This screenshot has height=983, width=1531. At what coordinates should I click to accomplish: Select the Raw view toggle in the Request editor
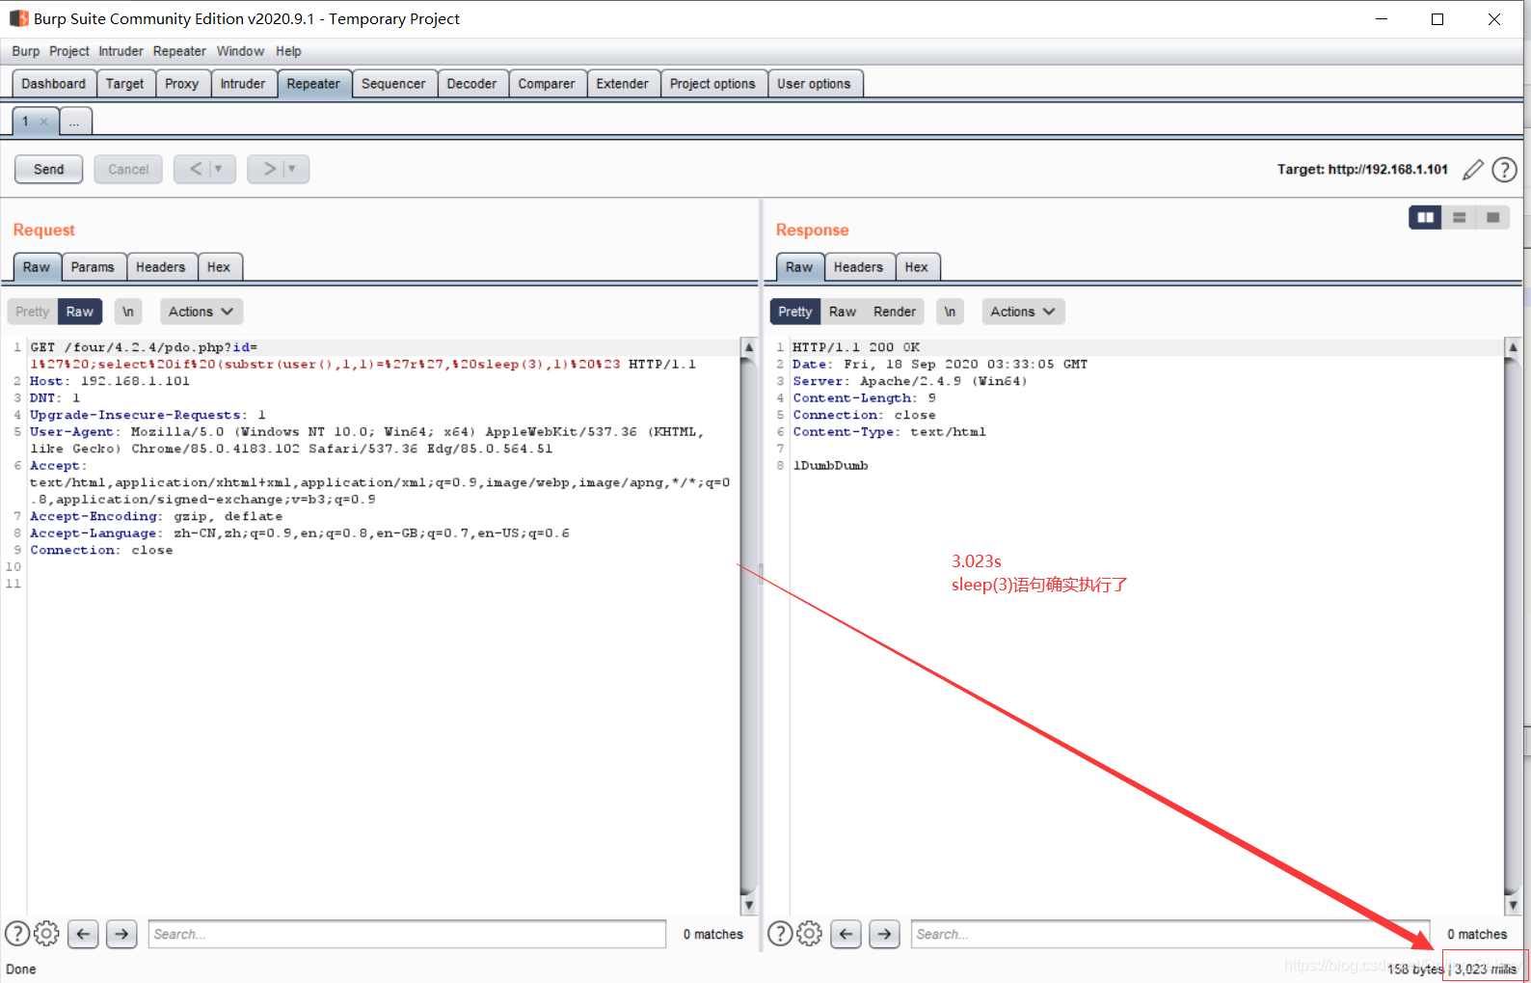click(x=80, y=312)
